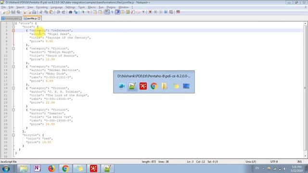Toggle the Indent Guide icon

point(117,12)
